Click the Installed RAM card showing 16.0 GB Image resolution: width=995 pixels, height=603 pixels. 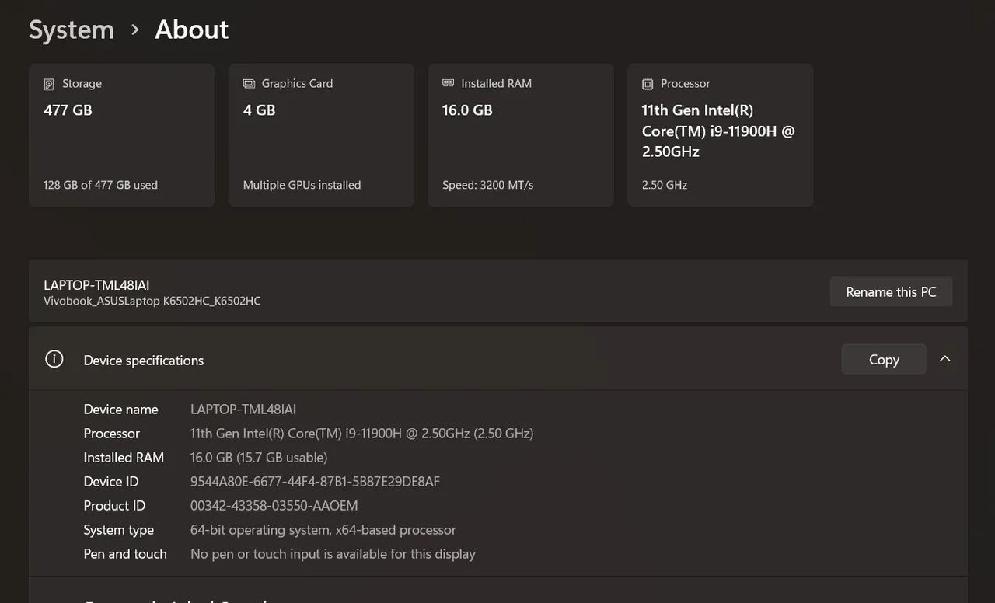[x=520, y=134]
